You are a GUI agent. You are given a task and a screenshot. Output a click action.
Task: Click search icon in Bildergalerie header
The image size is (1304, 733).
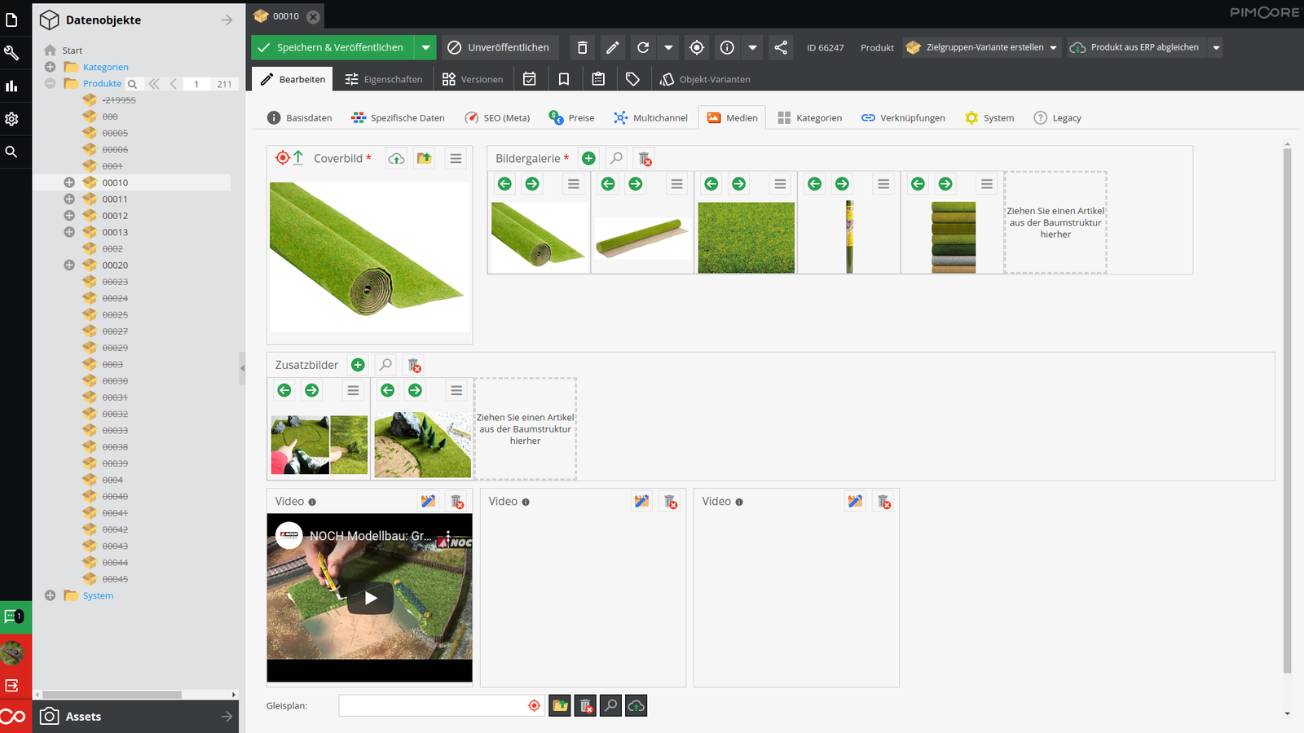pyautogui.click(x=616, y=158)
